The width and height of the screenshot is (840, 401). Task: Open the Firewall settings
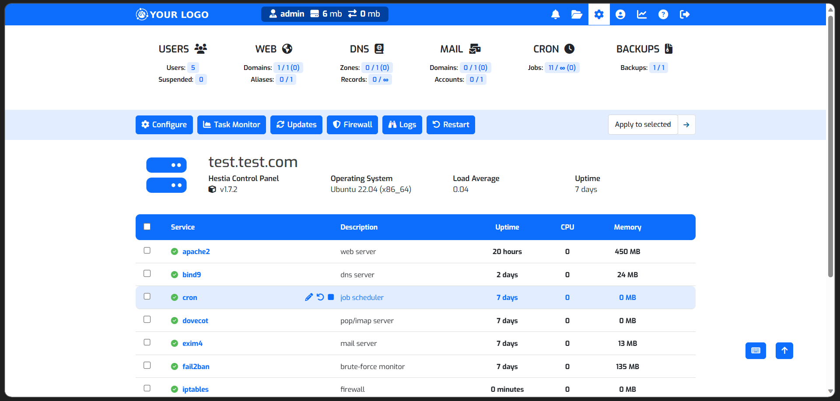pyautogui.click(x=352, y=125)
